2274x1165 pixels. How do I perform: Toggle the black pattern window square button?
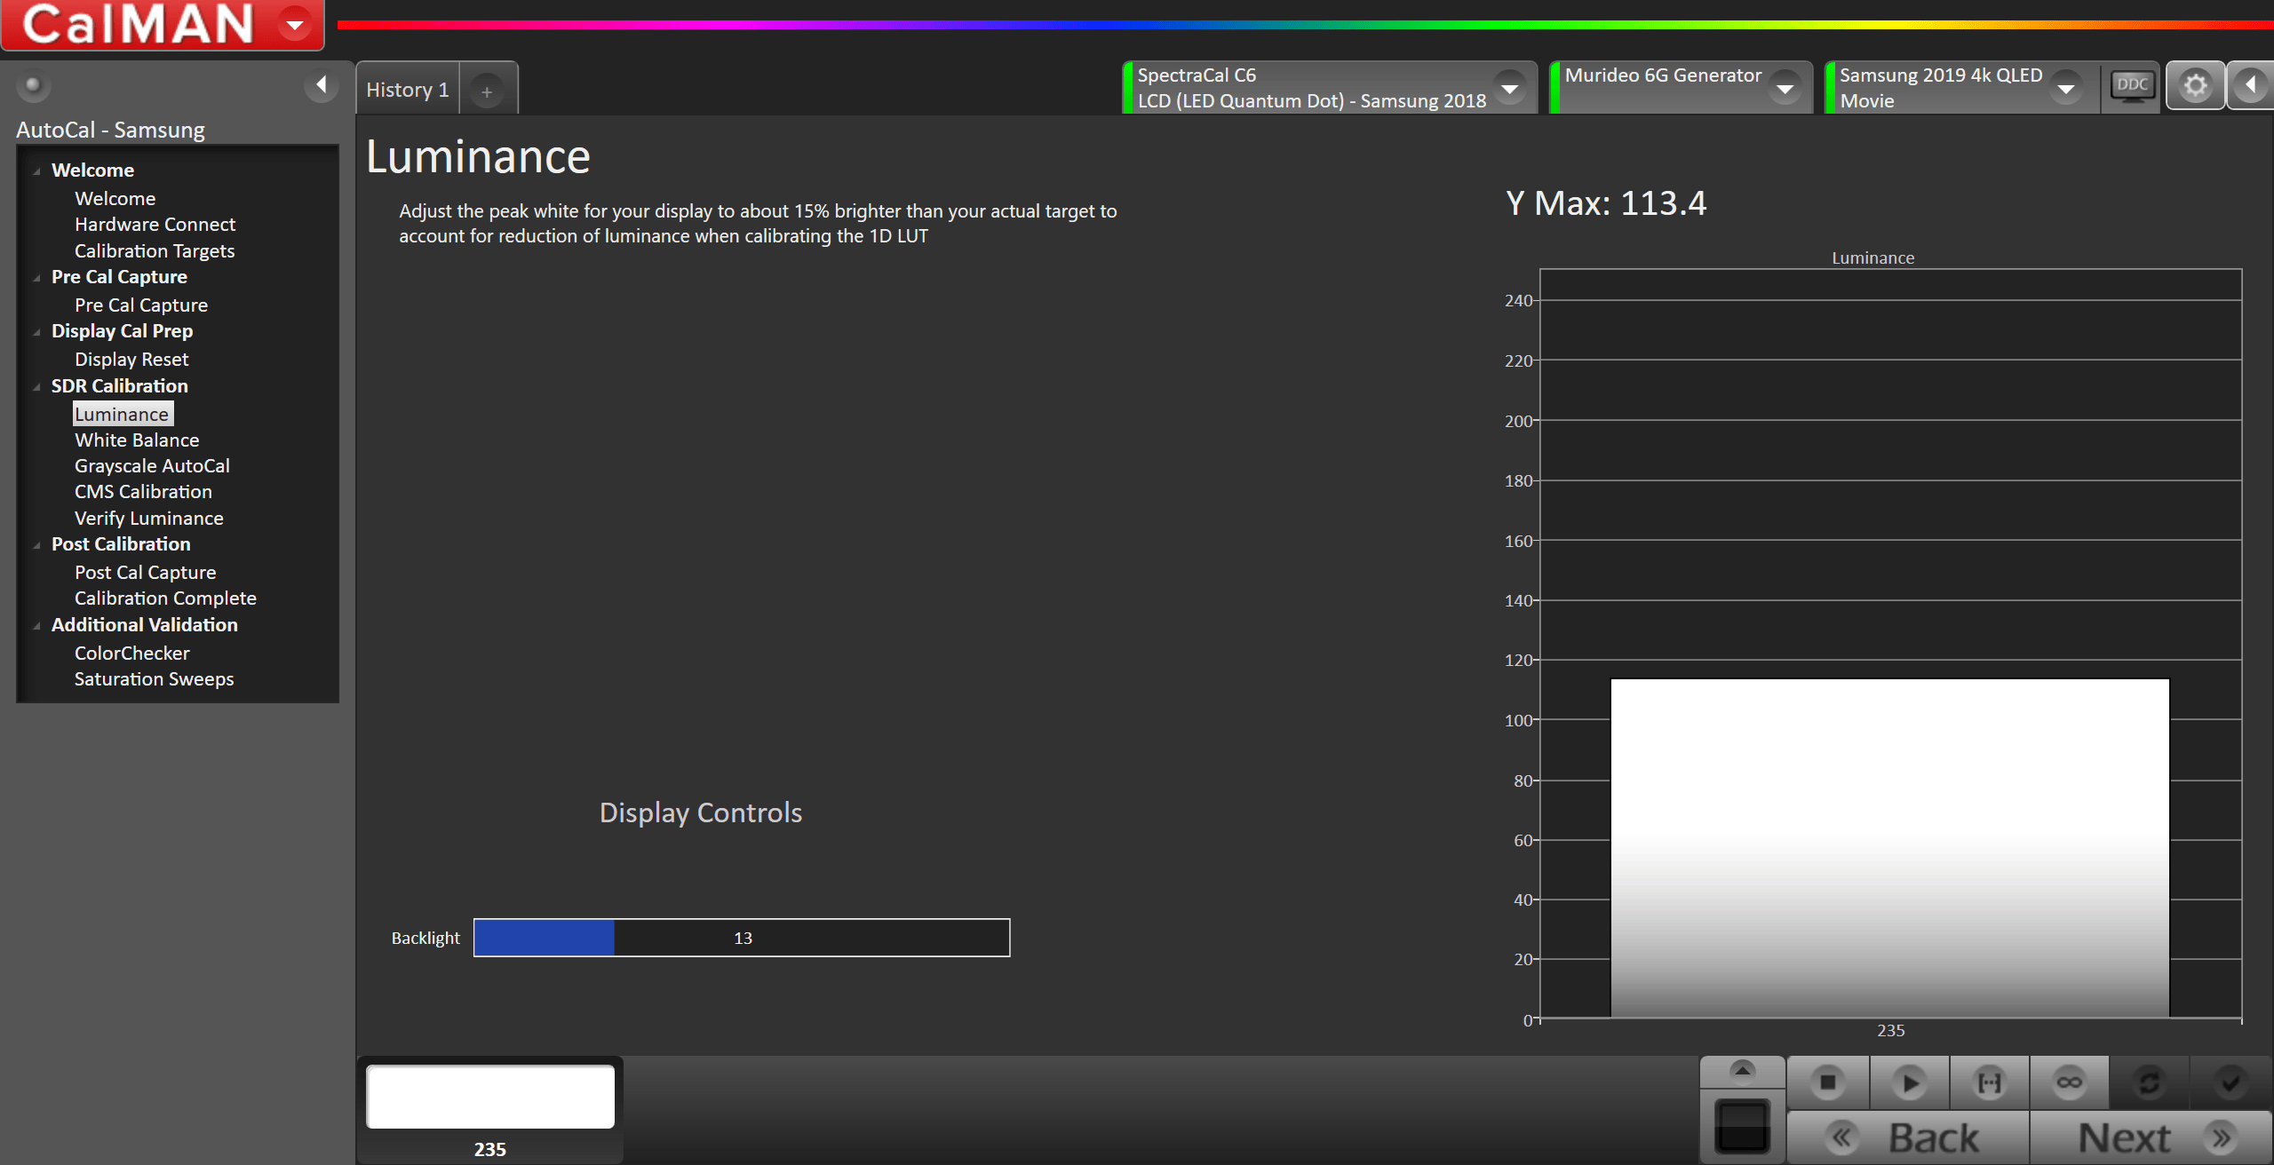[x=1742, y=1126]
